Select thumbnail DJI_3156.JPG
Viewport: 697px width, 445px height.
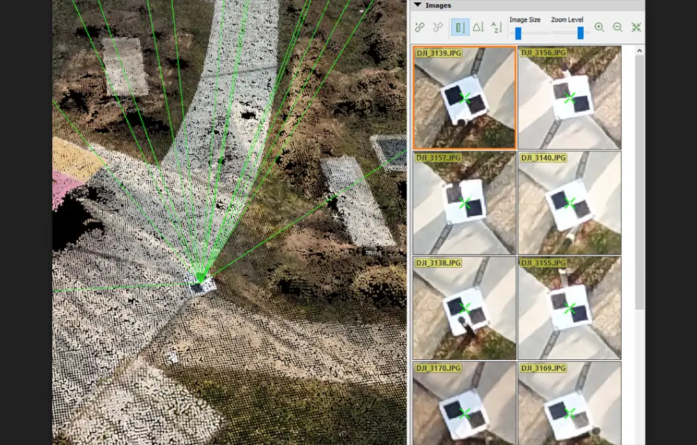pyautogui.click(x=569, y=98)
